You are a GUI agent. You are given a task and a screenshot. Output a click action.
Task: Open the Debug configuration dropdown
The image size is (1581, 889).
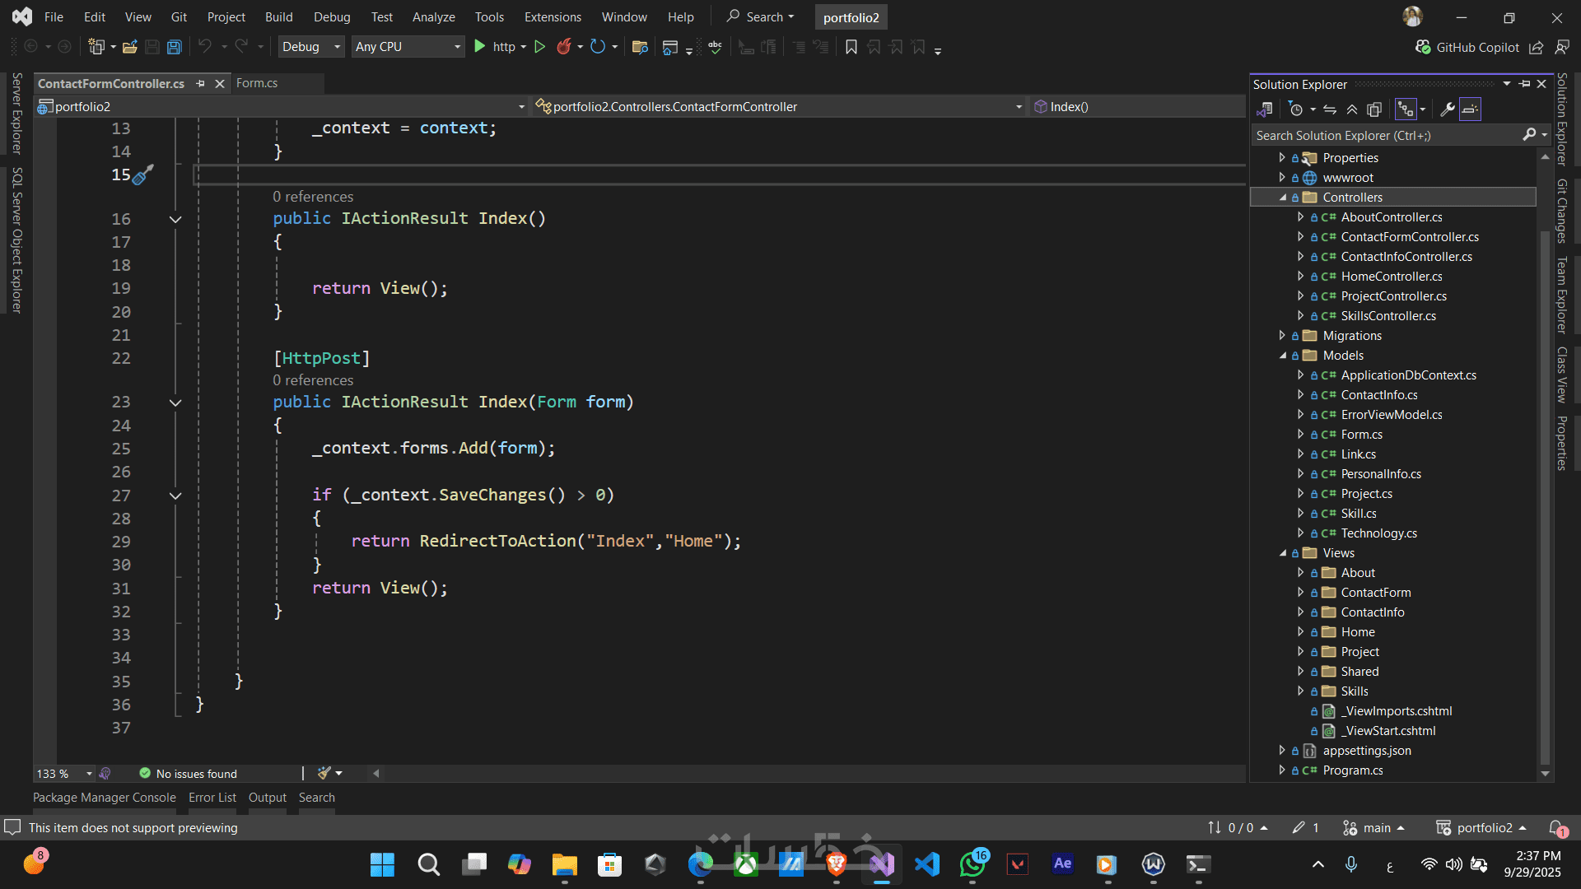[x=310, y=47]
